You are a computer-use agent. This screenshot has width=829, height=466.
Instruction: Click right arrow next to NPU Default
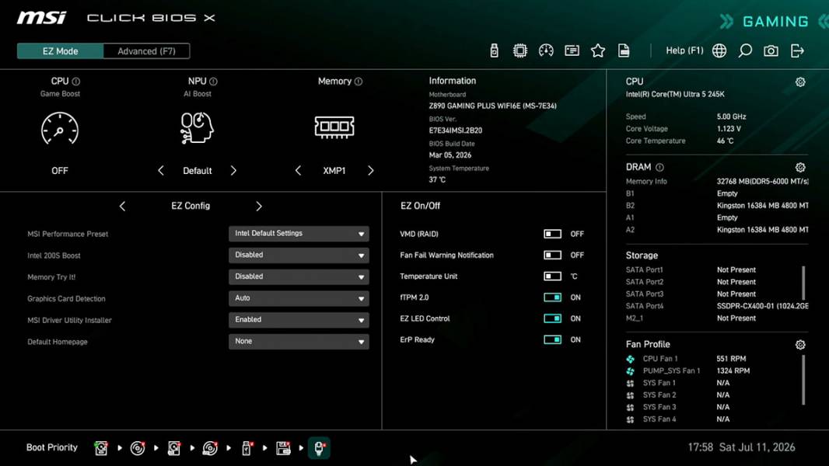tap(233, 170)
